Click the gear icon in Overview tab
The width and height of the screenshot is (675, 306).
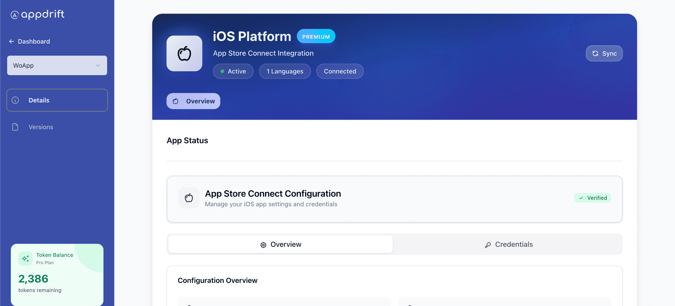tap(263, 245)
